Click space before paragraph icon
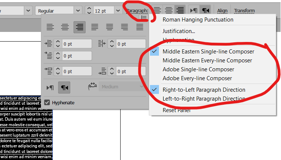The width and height of the screenshot is (281, 160). [x=48, y=71]
